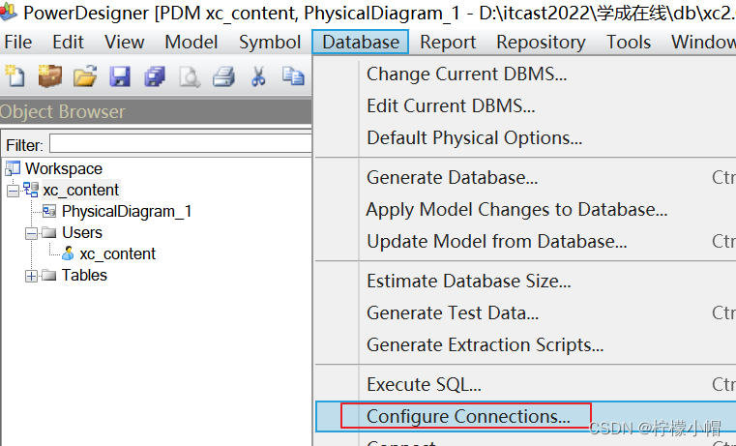Click the Open folder toolbar icon

click(x=85, y=76)
